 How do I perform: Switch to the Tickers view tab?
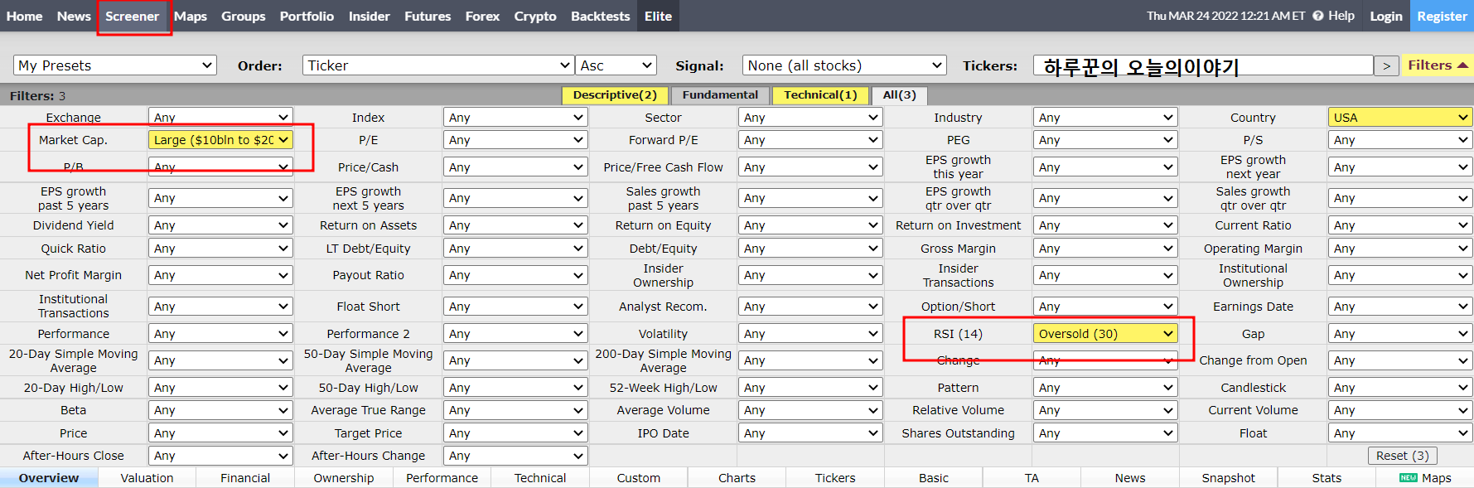point(835,478)
